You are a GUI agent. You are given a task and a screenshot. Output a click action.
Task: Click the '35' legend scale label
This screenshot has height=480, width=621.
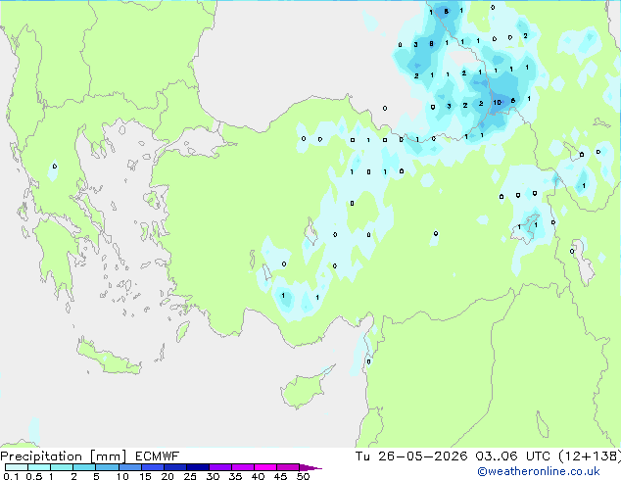235,476
